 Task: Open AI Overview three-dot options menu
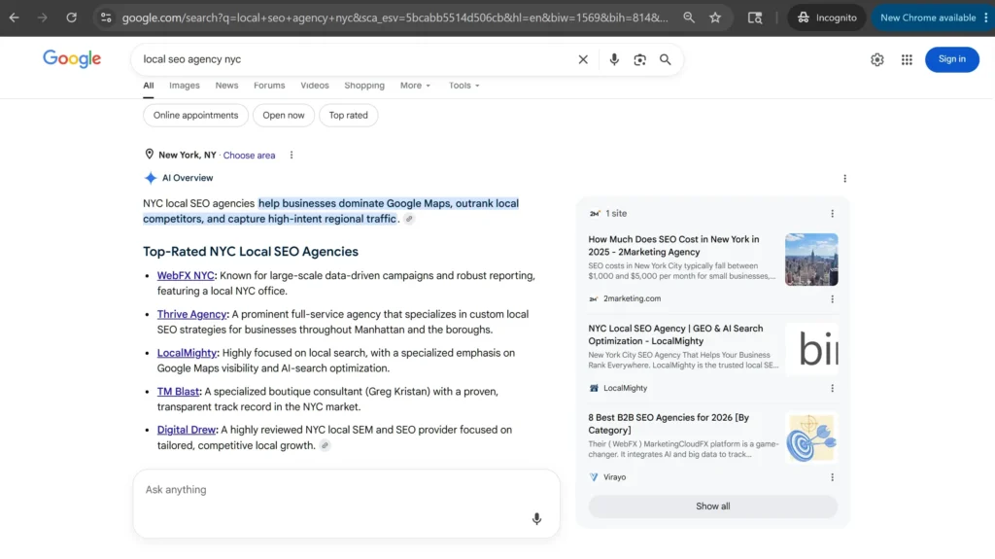[x=844, y=179]
